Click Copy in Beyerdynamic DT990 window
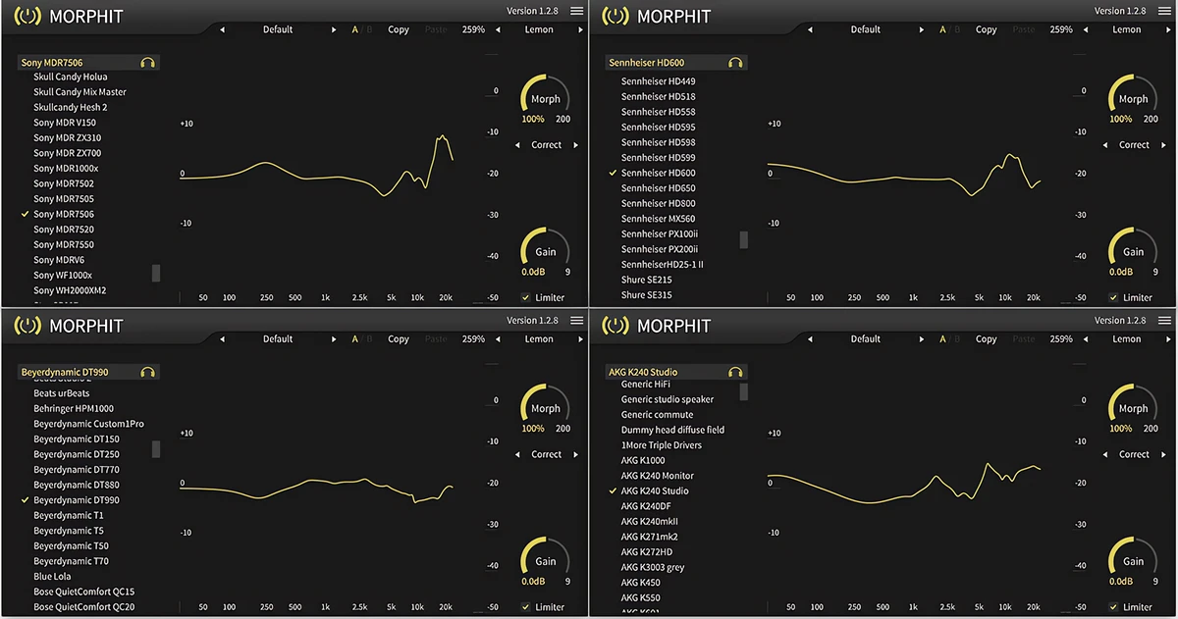This screenshot has height=619, width=1178. click(399, 339)
